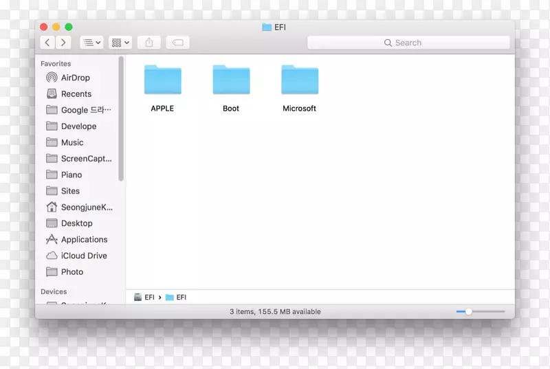Select Recents in Favorites sidebar
The width and height of the screenshot is (550, 369).
click(76, 94)
